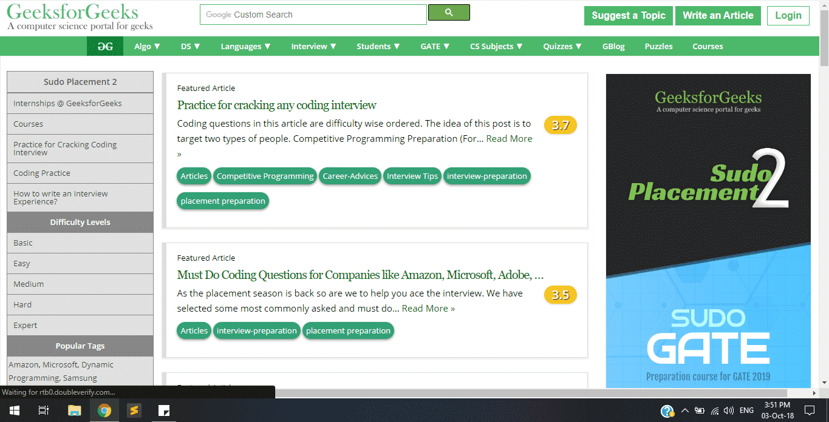Image resolution: width=829 pixels, height=422 pixels.
Task: Select the Easy difficulty level
Action: [80, 263]
